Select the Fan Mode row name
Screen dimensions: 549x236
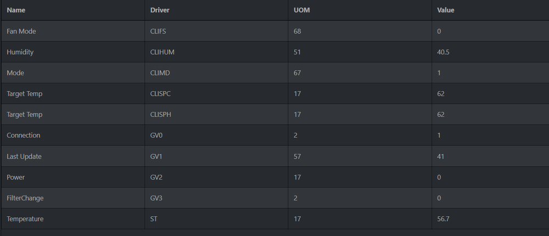click(21, 31)
